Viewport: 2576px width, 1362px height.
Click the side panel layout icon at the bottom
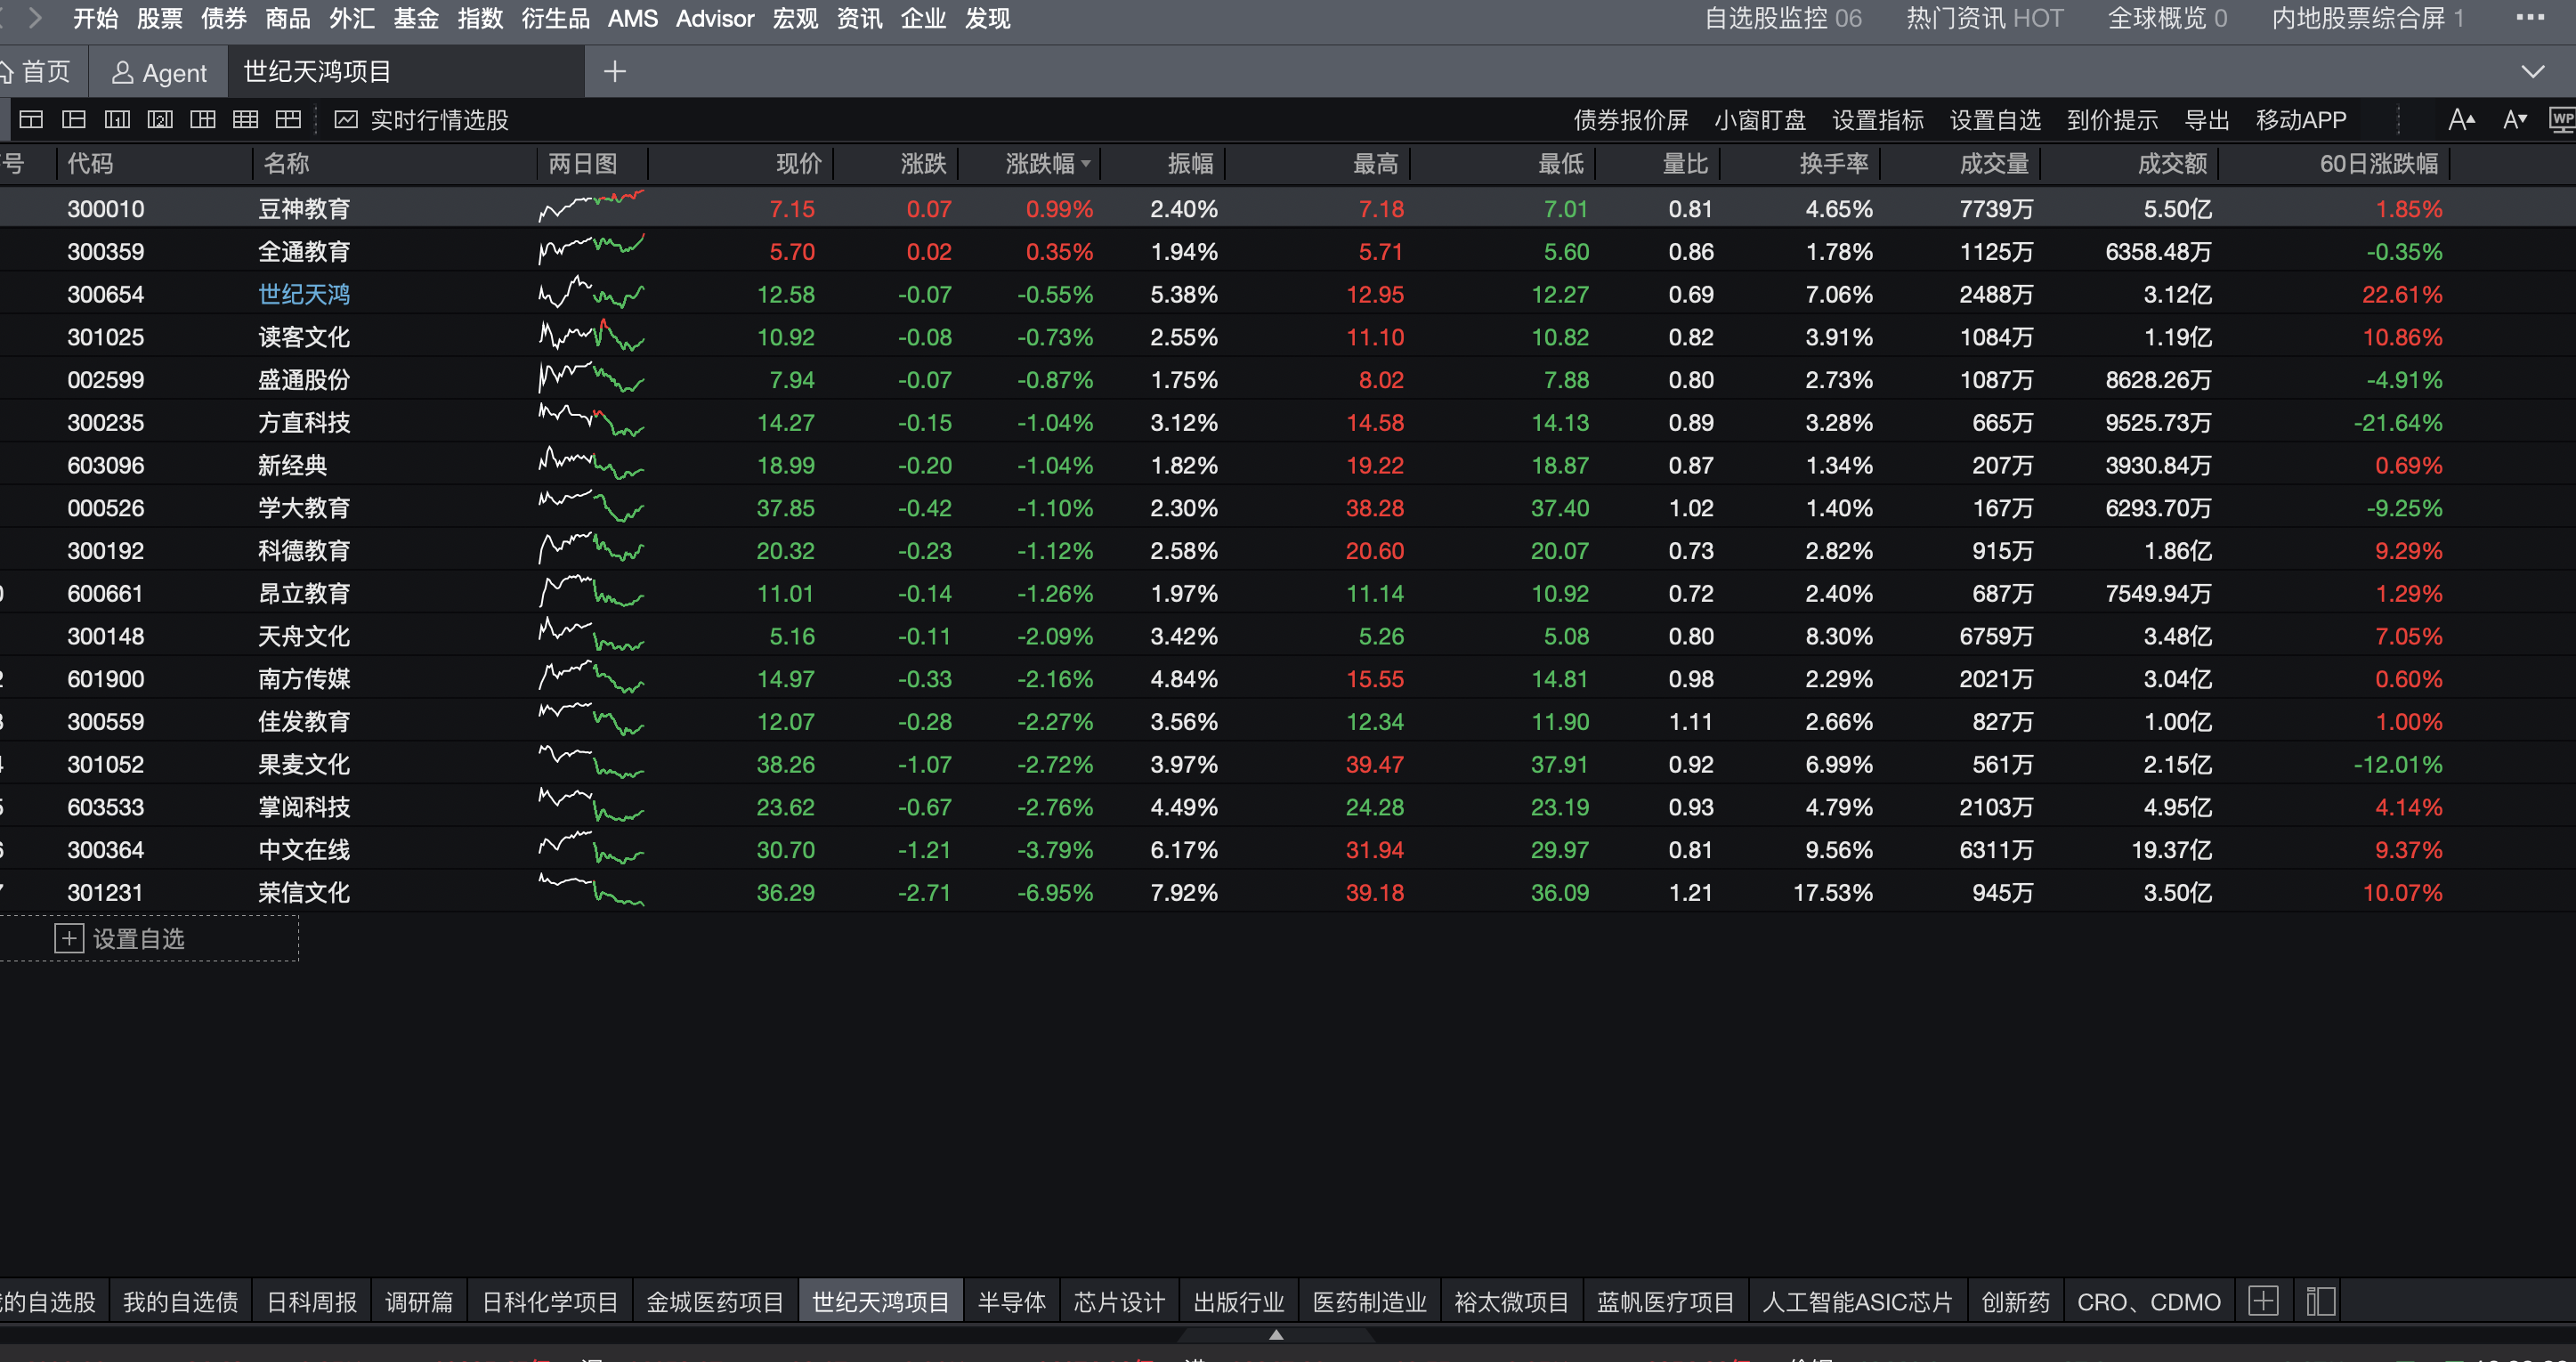click(2320, 1301)
